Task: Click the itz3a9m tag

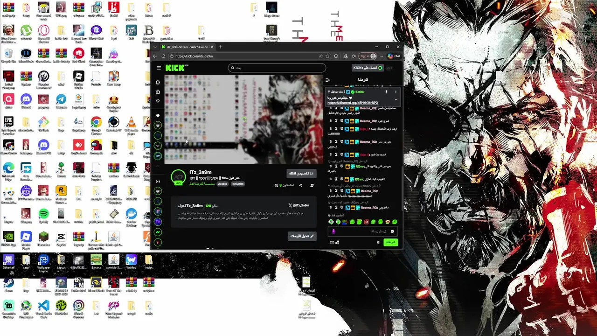Action: click(x=238, y=184)
